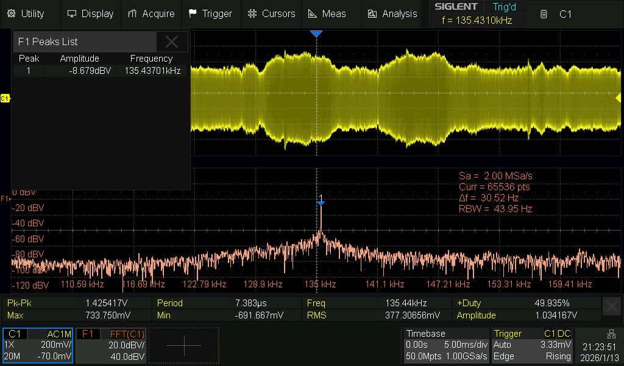
Task: Open the Acquire menu
Action: pyautogui.click(x=151, y=14)
